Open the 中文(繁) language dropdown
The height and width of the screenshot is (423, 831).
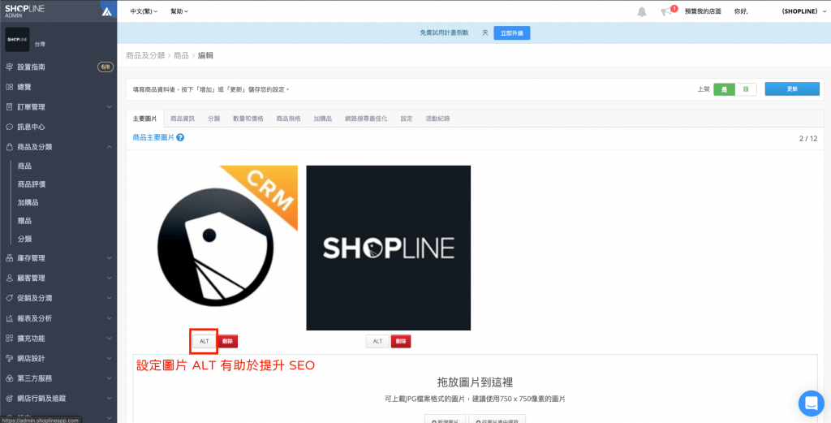[x=144, y=11]
